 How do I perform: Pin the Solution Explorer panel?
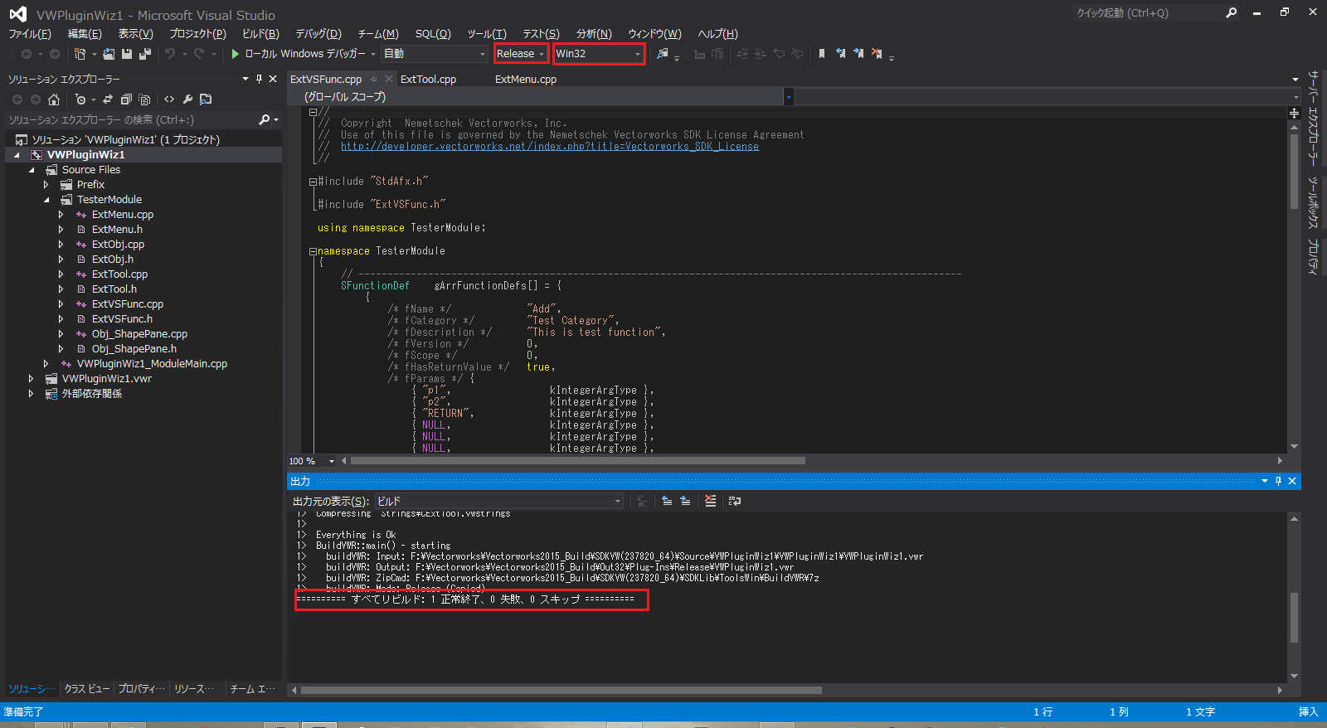[259, 79]
